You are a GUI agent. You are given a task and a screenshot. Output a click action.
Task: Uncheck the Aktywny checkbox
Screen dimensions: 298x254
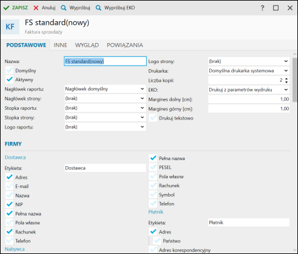coord(9,79)
